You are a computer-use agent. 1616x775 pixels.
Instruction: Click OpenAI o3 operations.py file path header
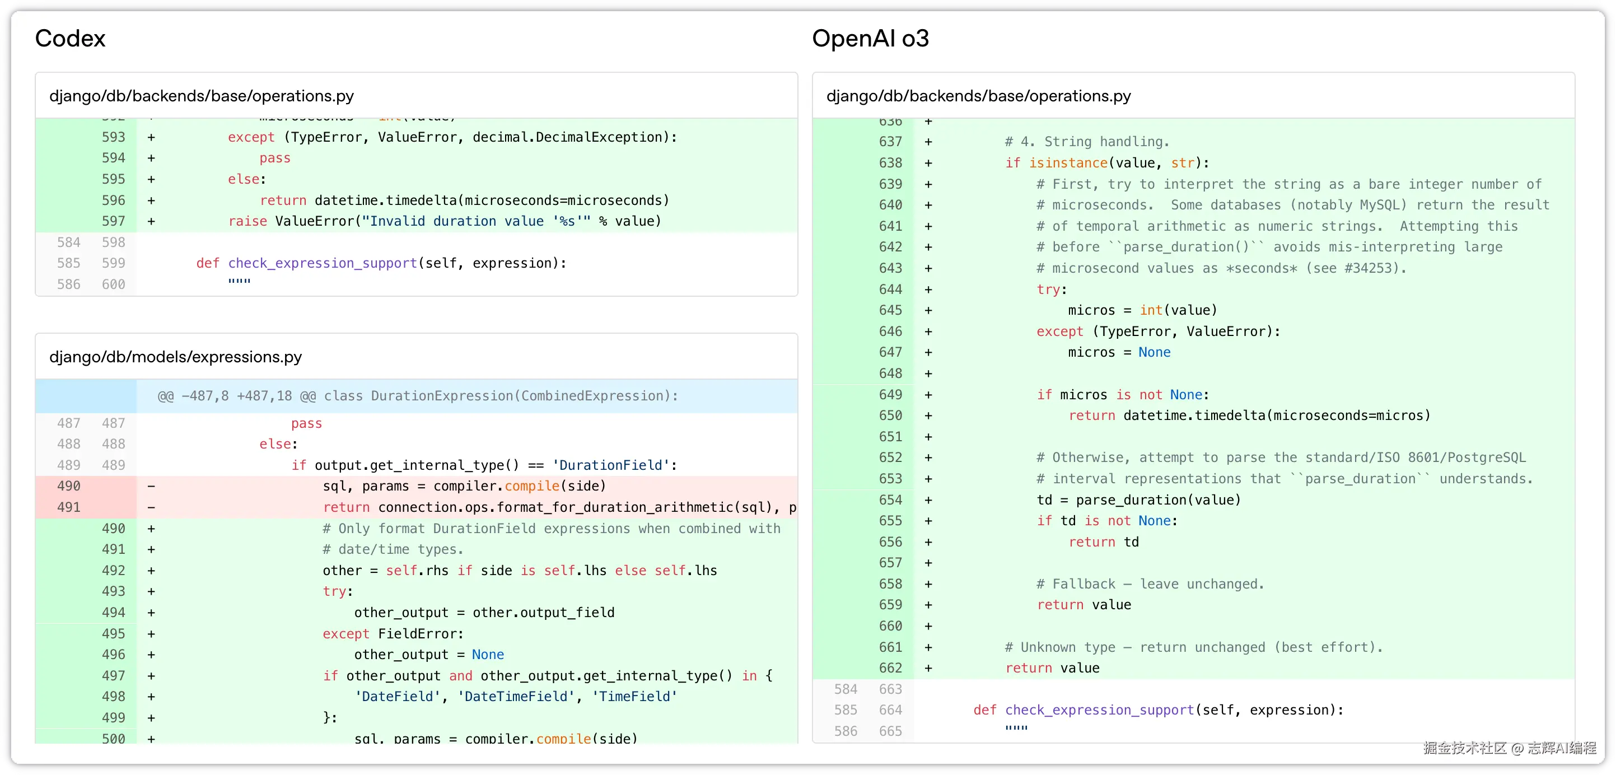(x=978, y=96)
